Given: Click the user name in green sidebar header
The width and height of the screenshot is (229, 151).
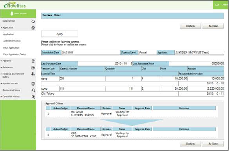Looking at the screenshot, I should pos(20,13).
